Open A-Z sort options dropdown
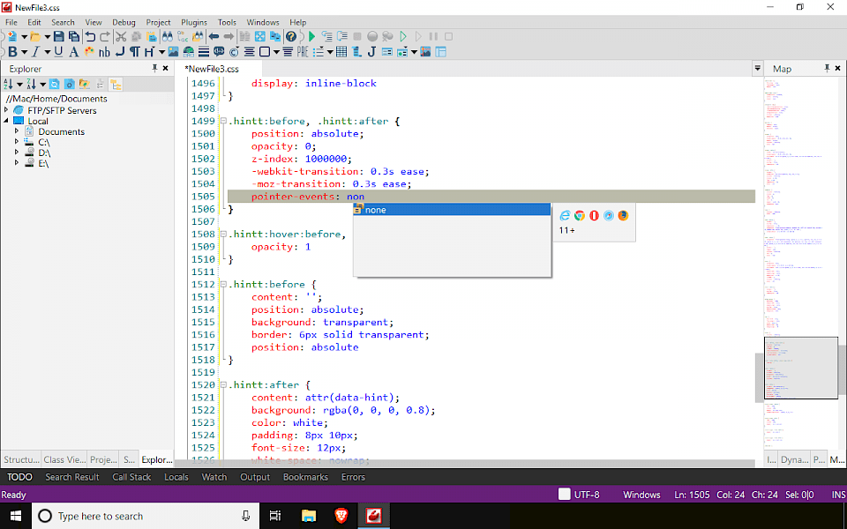This screenshot has height=529, width=847. click(19, 85)
